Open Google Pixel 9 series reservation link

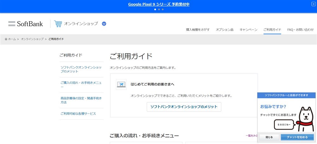(159, 4)
